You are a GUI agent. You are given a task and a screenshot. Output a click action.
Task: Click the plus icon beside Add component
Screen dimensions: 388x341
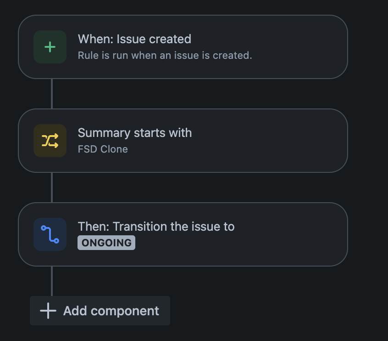[48, 311]
